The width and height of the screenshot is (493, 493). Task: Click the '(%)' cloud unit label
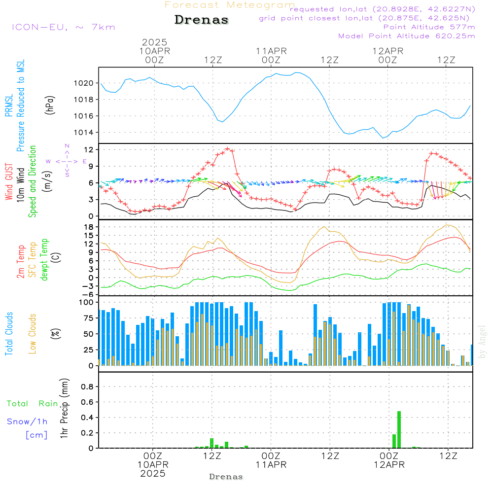click(56, 334)
